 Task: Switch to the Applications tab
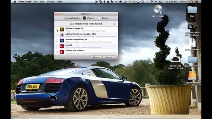tap(72, 18)
